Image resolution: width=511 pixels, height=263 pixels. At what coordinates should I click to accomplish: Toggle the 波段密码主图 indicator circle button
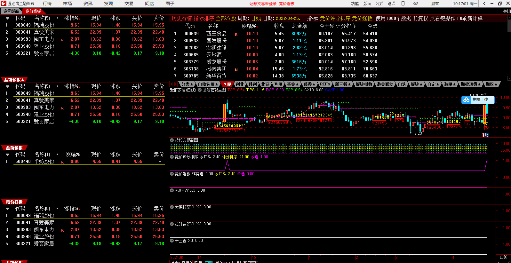pyautogui.click(x=200, y=90)
